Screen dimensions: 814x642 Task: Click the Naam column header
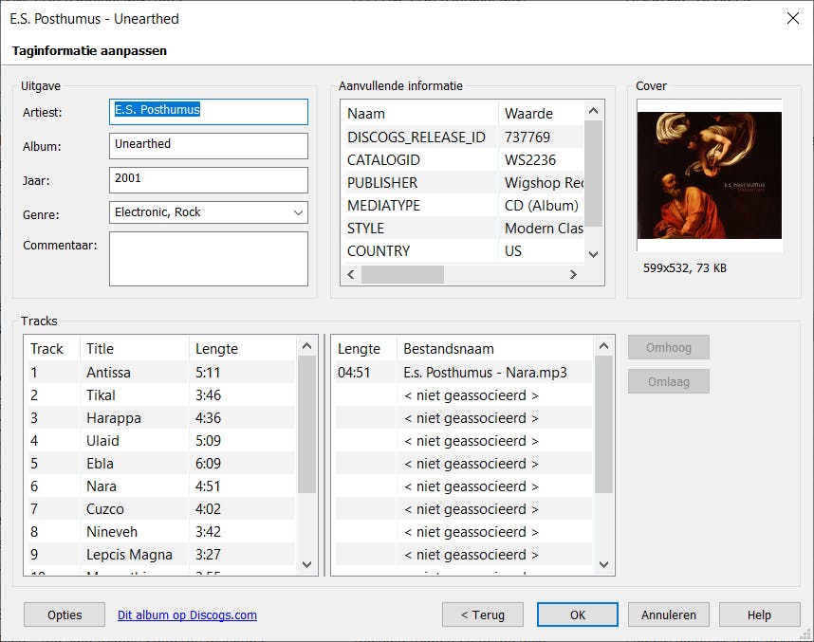point(419,114)
